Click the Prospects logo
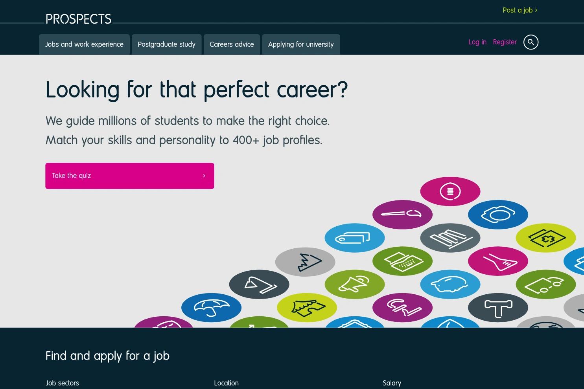Viewport: 584px width, 389px height. tap(79, 19)
